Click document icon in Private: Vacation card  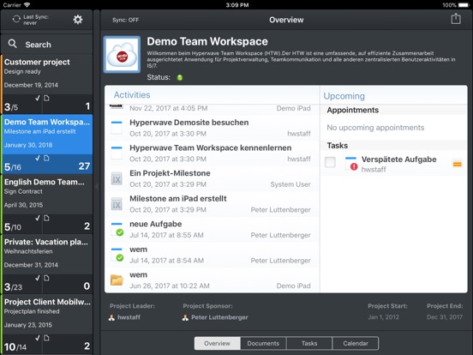point(46,278)
